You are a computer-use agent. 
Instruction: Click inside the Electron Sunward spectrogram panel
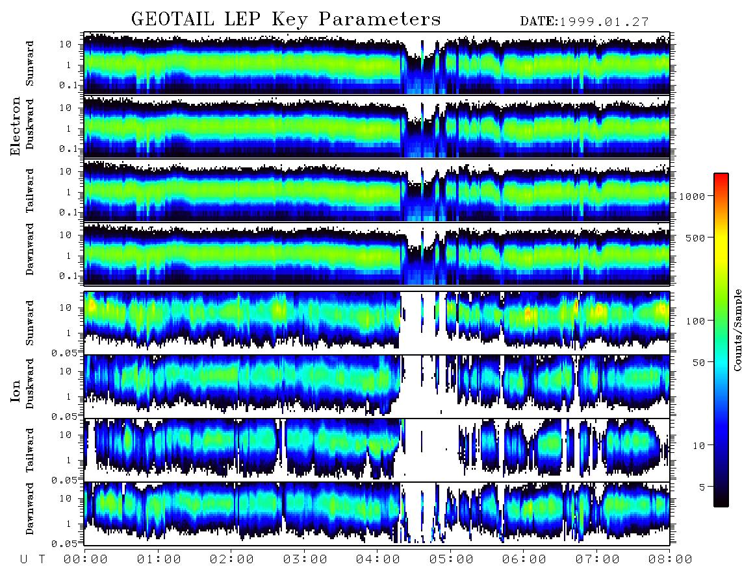377,63
